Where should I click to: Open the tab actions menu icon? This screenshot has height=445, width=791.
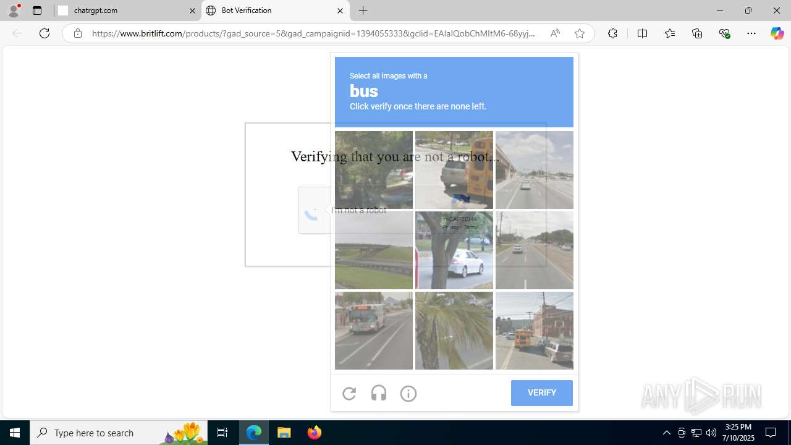tap(37, 11)
